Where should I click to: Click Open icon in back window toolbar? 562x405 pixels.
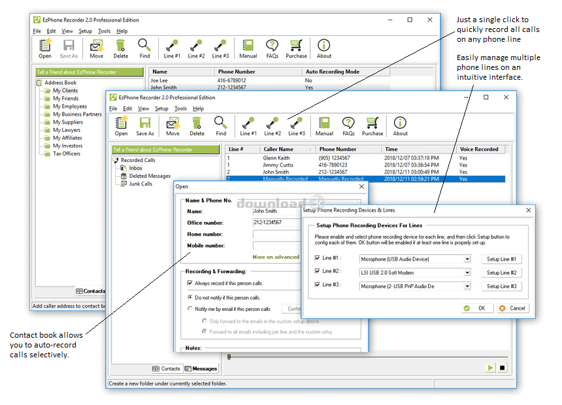point(45,49)
